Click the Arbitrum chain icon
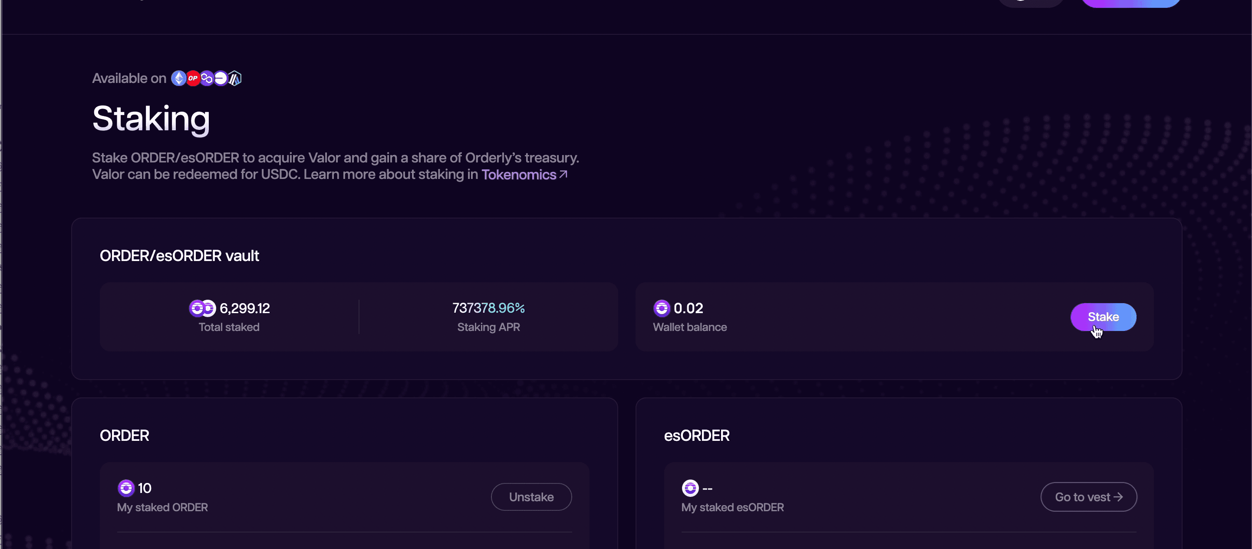 [235, 78]
